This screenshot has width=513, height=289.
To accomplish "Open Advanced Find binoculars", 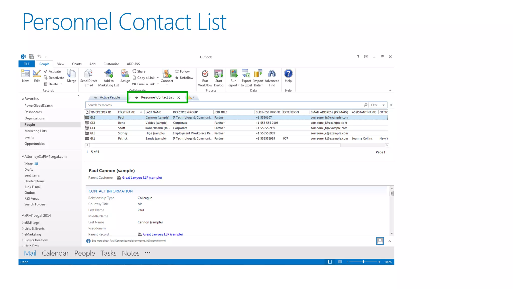I will point(272,74).
